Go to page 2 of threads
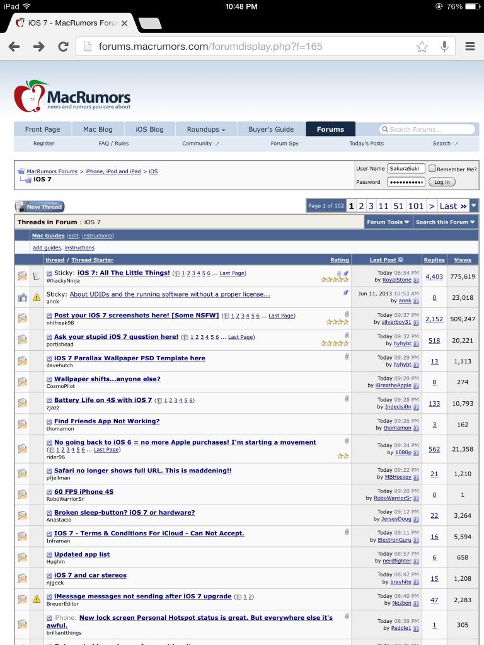 (x=361, y=206)
